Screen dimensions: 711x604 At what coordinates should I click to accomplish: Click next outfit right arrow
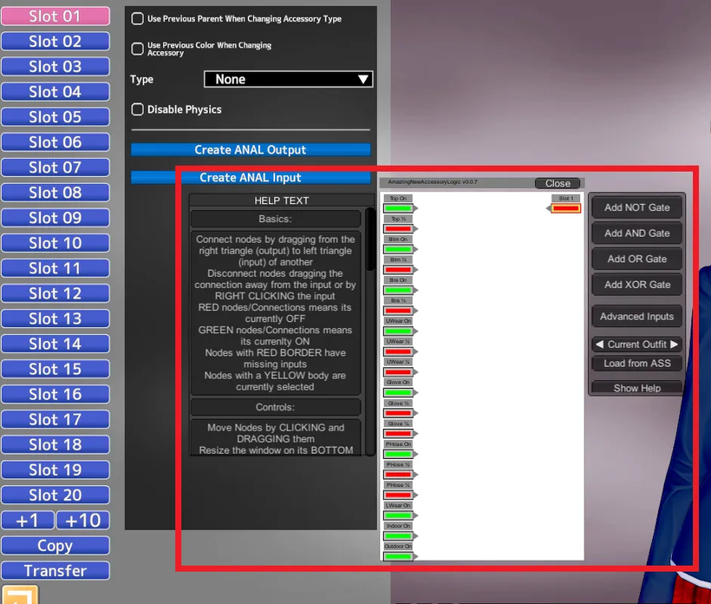coord(675,345)
